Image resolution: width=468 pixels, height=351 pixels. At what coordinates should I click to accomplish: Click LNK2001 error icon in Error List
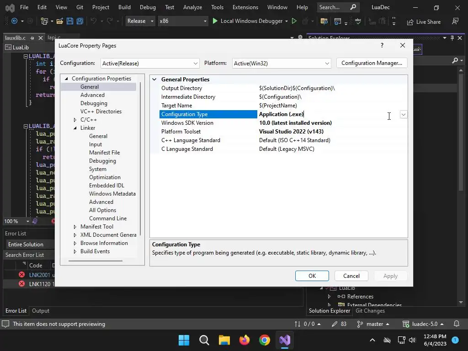coord(21,275)
